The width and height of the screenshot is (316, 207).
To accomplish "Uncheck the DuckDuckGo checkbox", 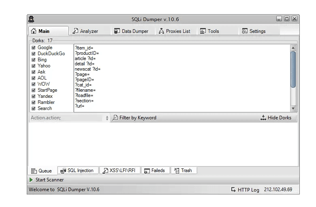I will pos(34,54).
